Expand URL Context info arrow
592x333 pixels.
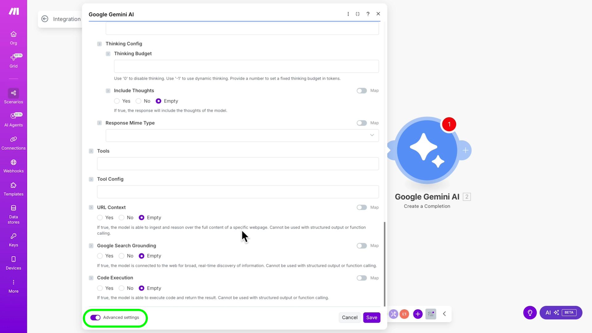pyautogui.click(x=91, y=208)
